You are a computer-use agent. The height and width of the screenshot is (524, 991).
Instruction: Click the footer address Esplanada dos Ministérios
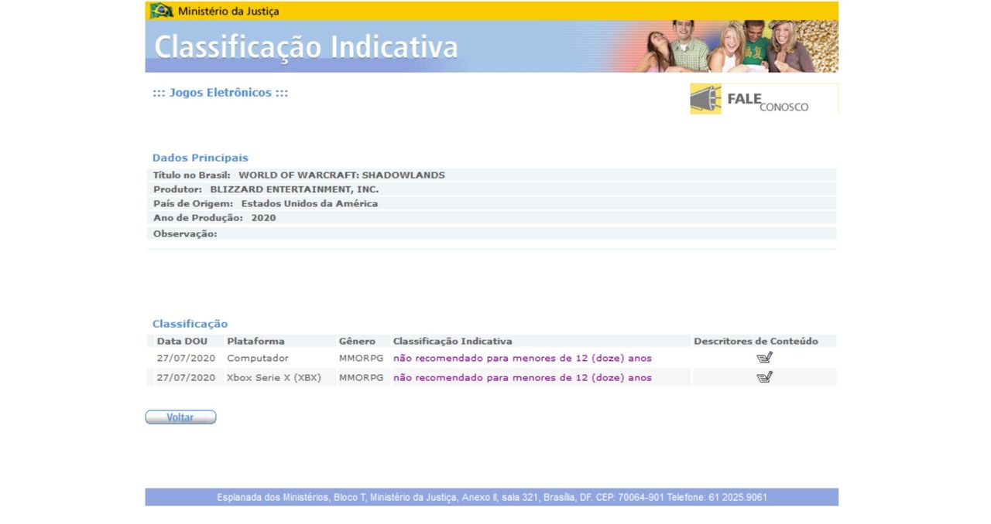tap(492, 497)
